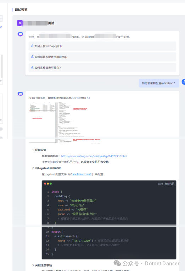The width and height of the screenshot is (185, 271).
Task: Click the rabbitmq.conf inline code text
Action: pyautogui.click(x=82, y=174)
